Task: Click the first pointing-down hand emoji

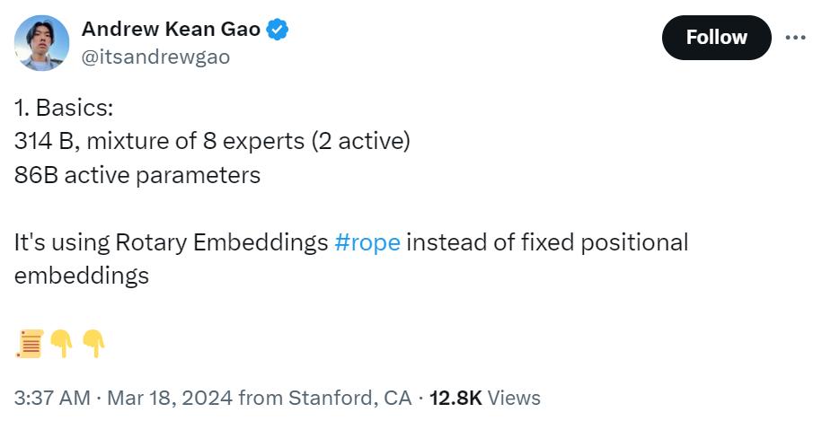Action: [x=61, y=342]
